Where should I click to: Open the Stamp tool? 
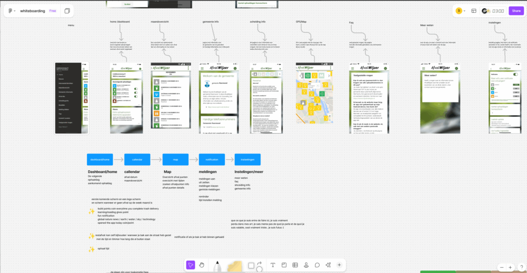pyautogui.click(x=306, y=265)
